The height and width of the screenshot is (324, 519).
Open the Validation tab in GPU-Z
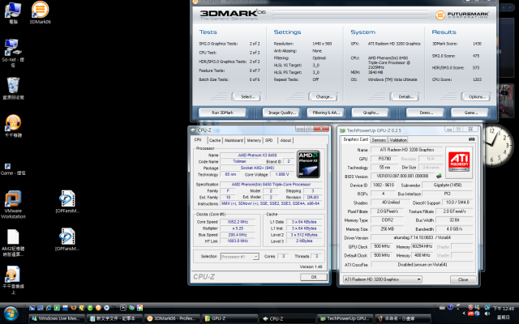coord(398,140)
